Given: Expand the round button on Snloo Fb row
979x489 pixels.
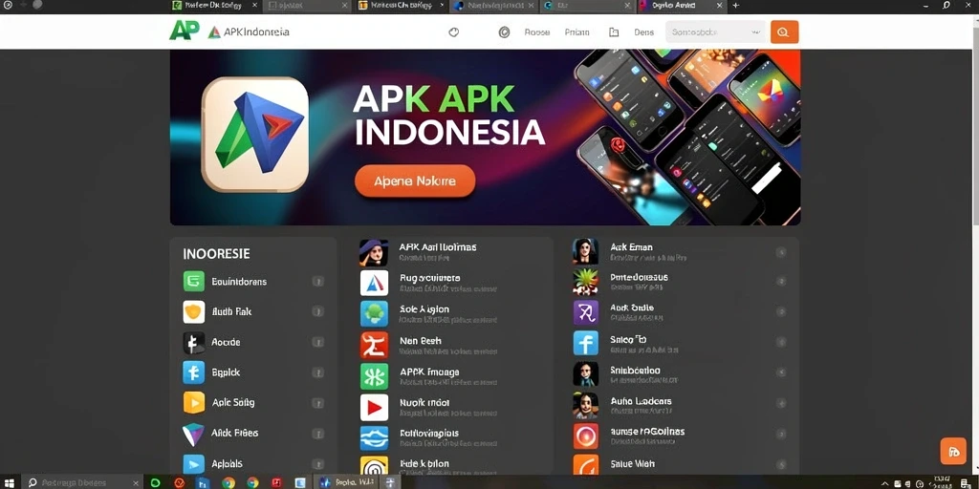Looking at the screenshot, I should (x=780, y=342).
